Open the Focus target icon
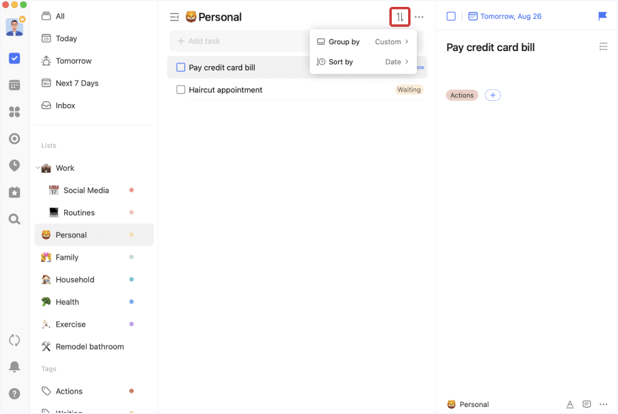Viewport: 618px width, 414px height. tap(14, 139)
